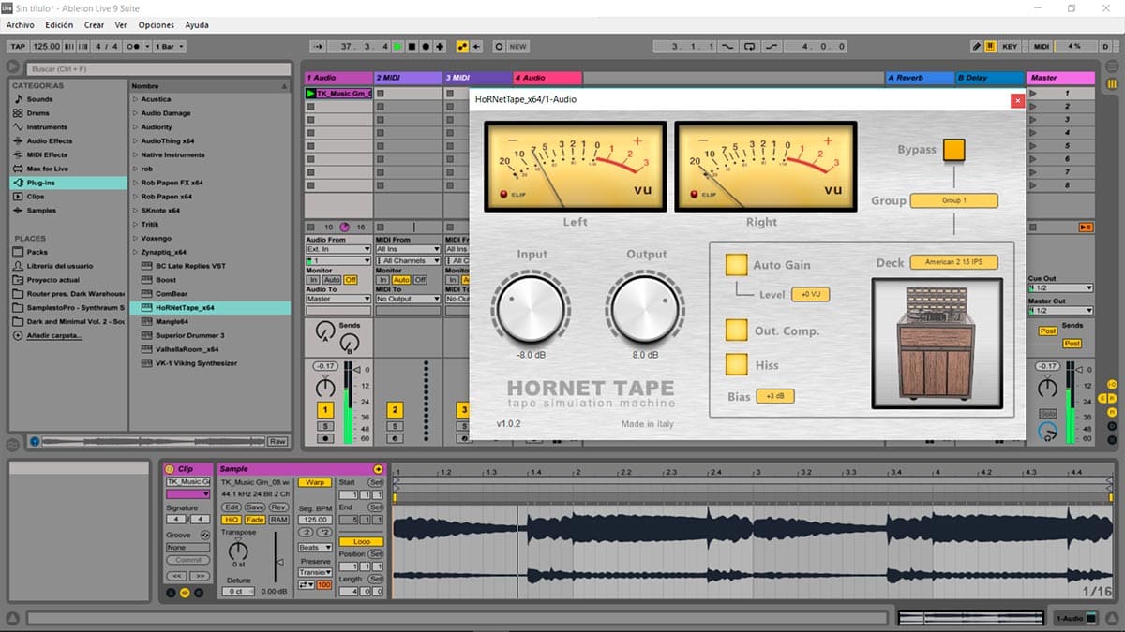
Task: Click the TAP tempo button
Action: (18, 46)
